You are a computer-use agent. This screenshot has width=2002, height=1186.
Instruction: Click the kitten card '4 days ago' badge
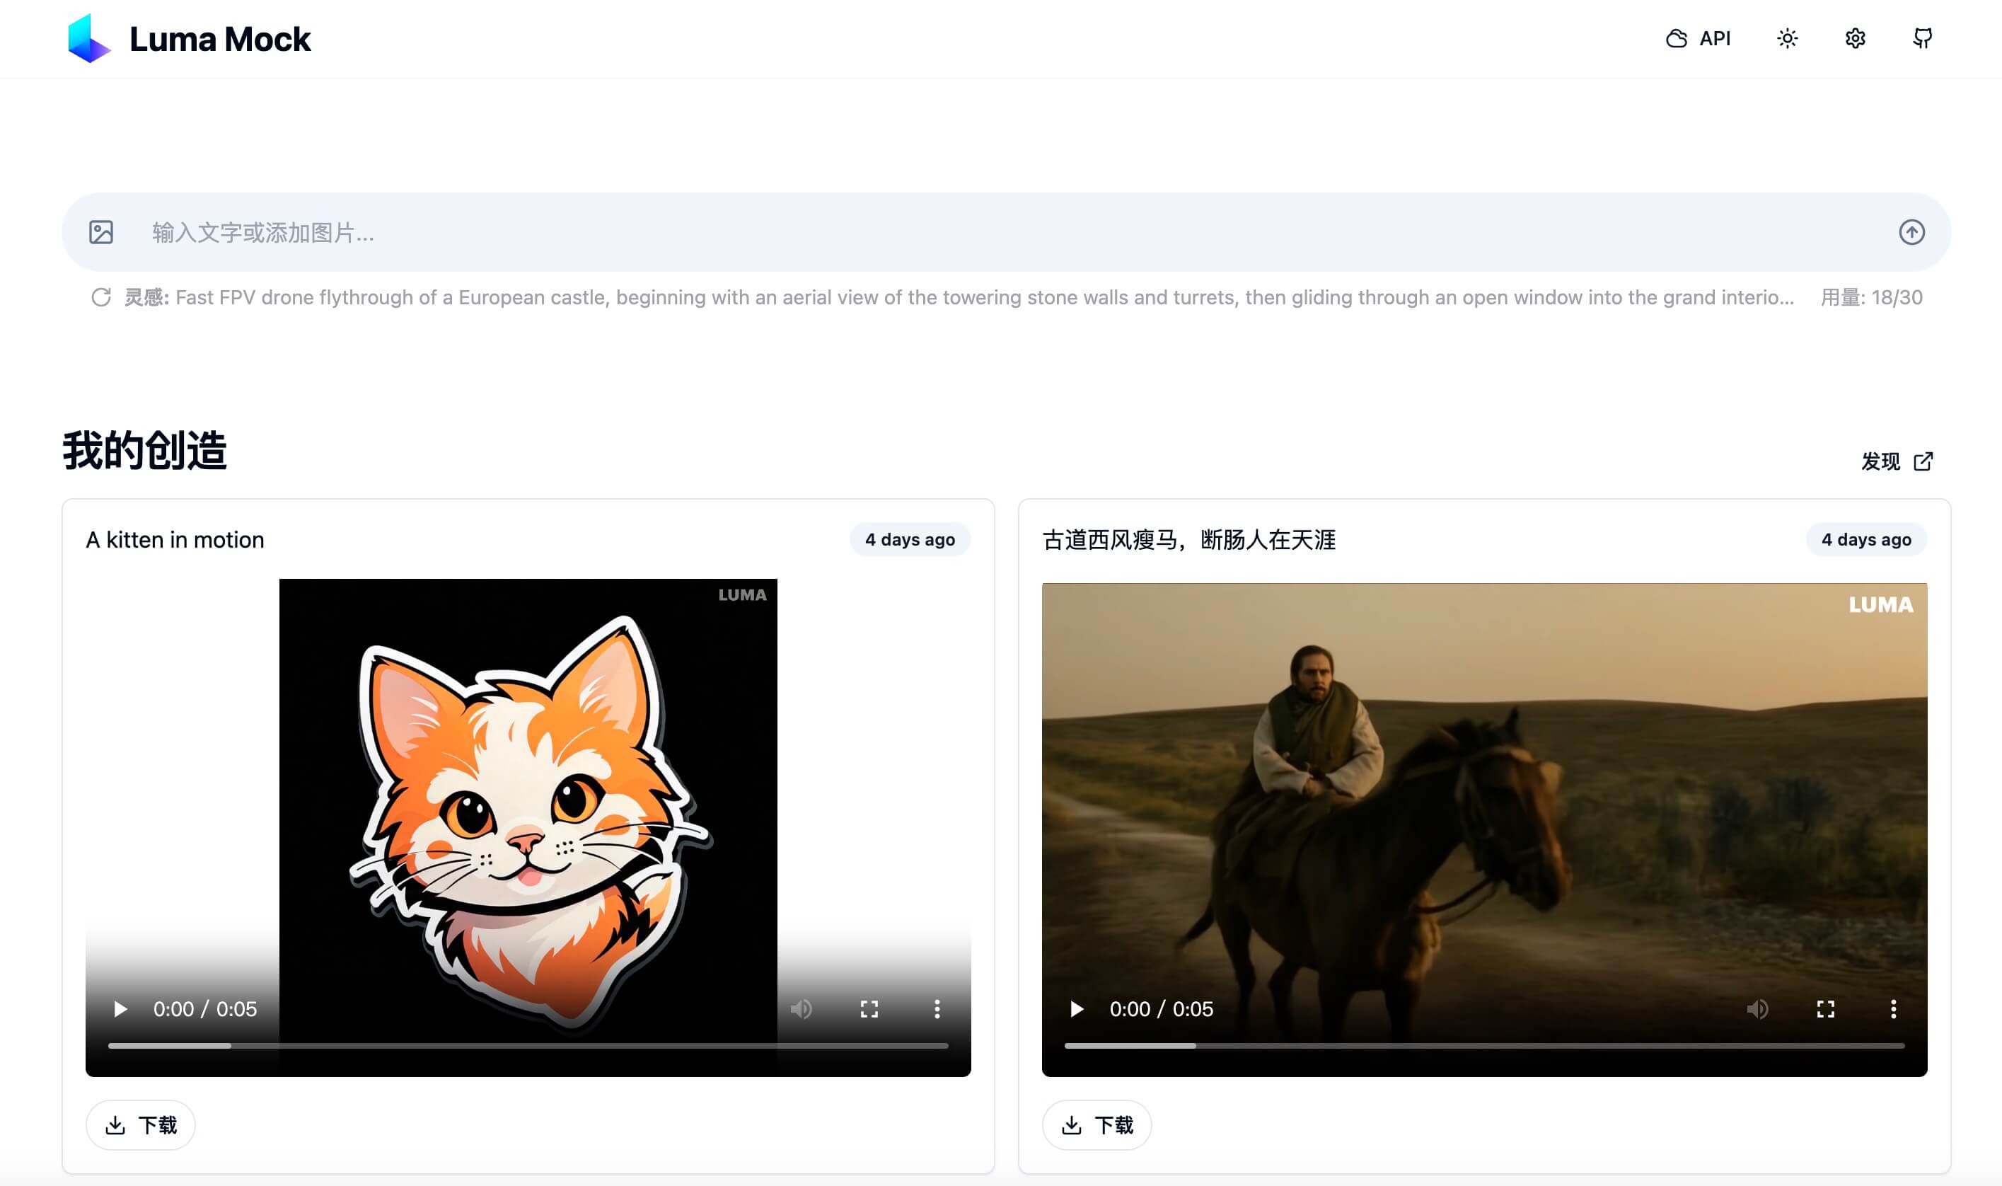pos(910,539)
